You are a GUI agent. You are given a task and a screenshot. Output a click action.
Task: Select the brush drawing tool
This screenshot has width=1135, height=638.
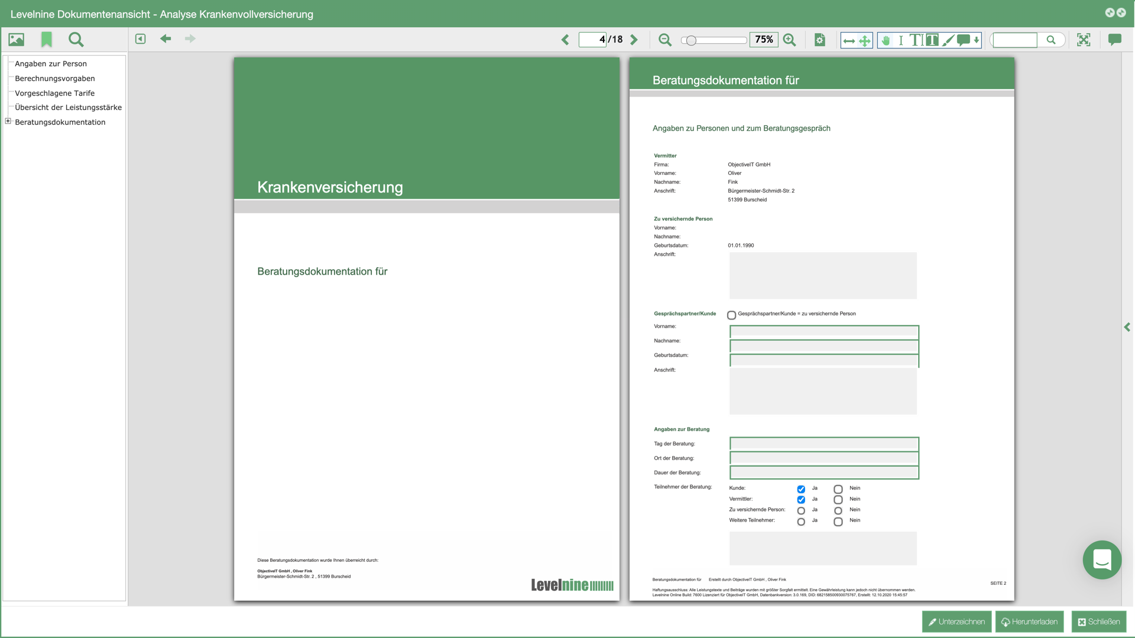[x=948, y=40]
